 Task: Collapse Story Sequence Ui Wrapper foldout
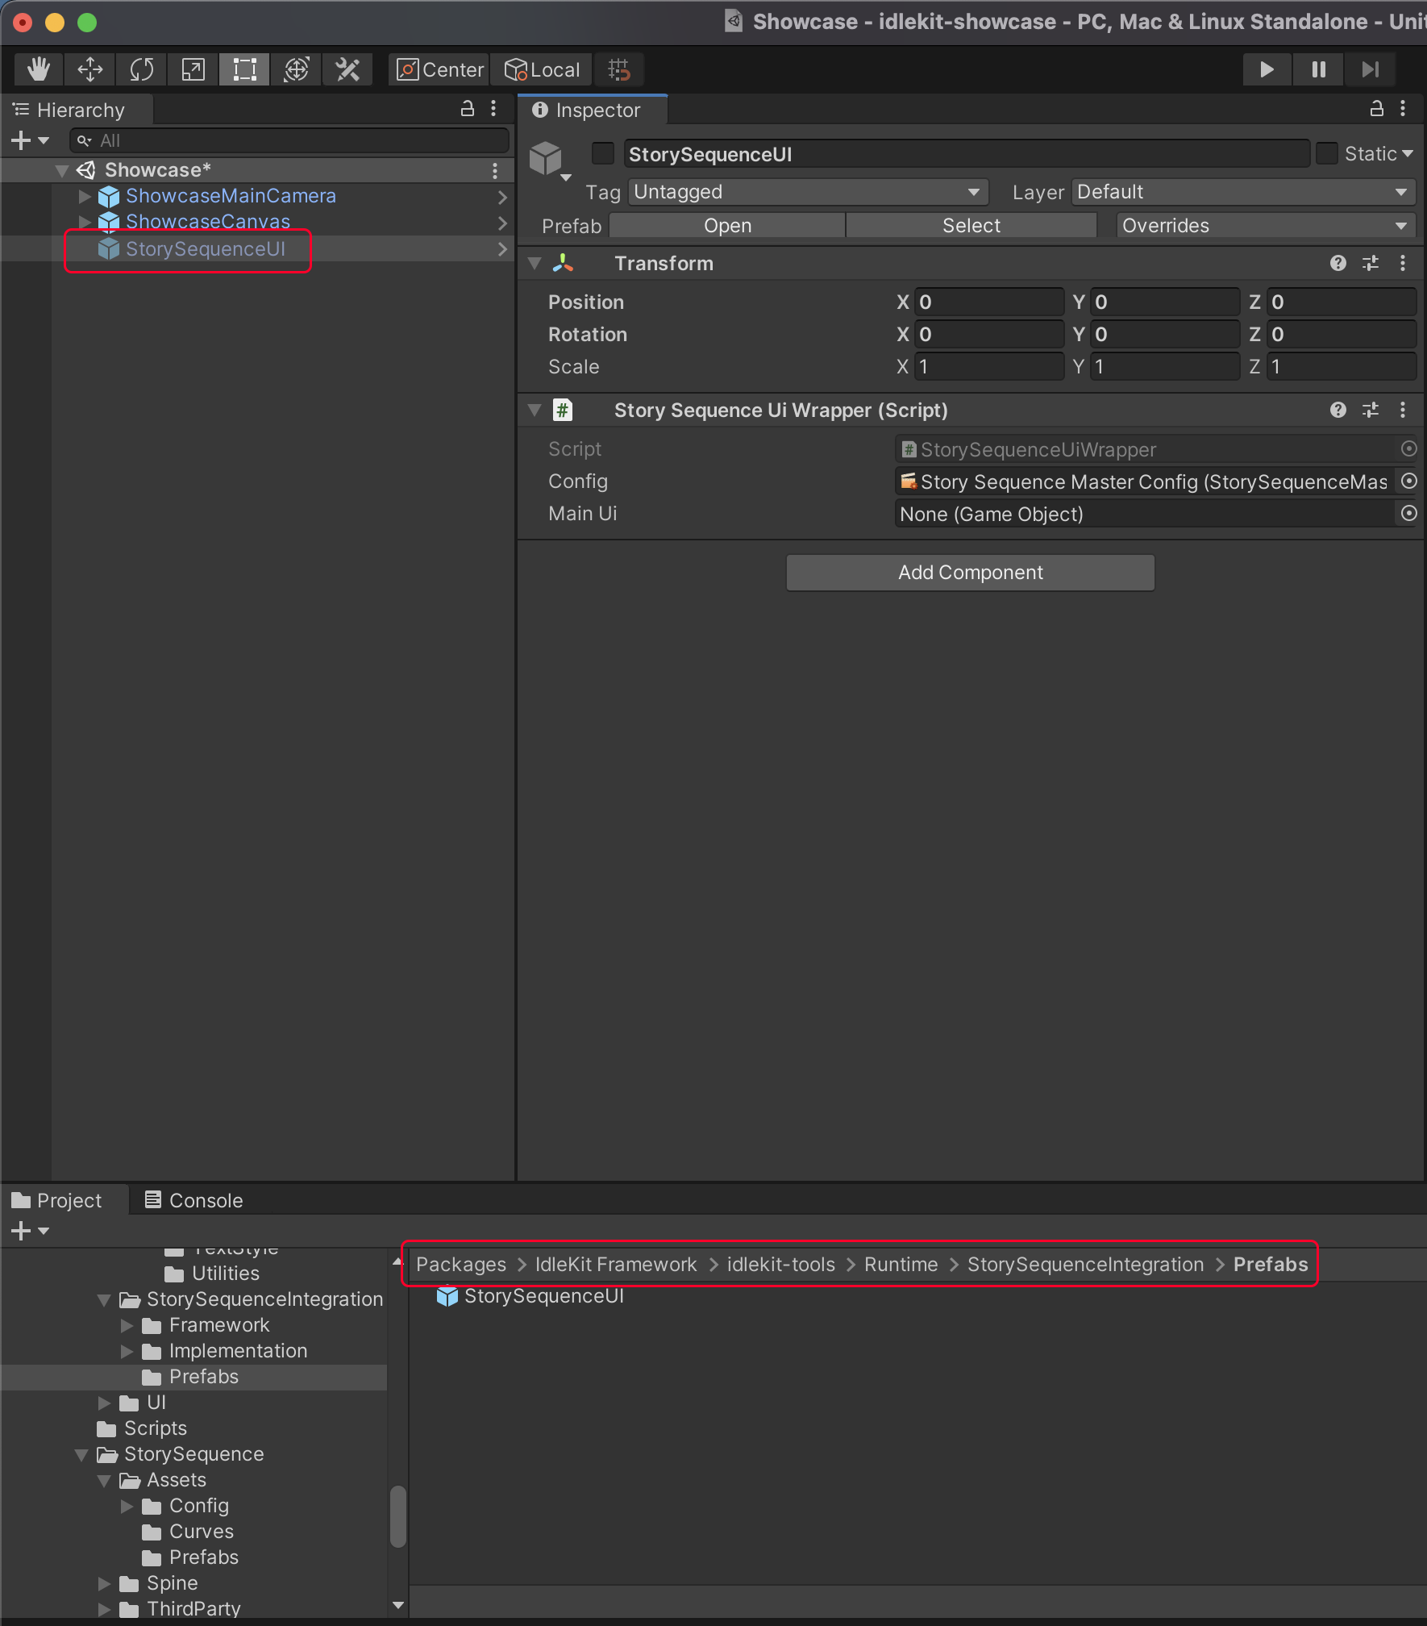[x=534, y=411]
